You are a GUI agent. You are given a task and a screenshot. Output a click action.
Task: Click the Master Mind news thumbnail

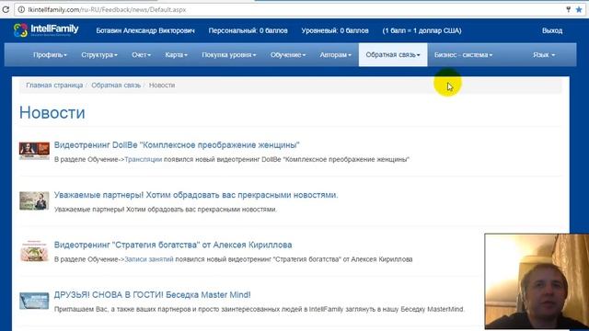[x=34, y=301]
